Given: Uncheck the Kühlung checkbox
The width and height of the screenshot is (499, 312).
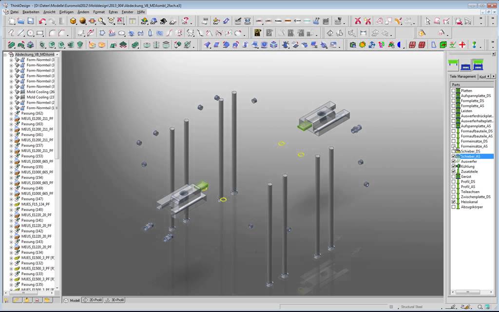Looking at the screenshot, I should point(454,167).
